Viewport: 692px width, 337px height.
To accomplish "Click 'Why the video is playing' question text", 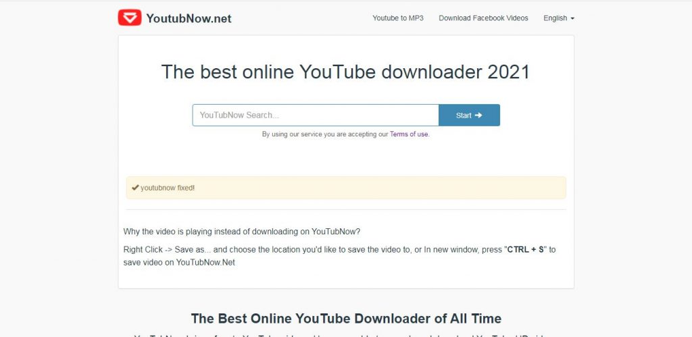I will (x=242, y=232).
